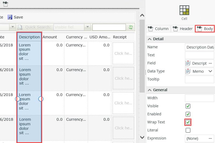
Task: Uncheck the Visible checkbox
Action: coord(188,106)
